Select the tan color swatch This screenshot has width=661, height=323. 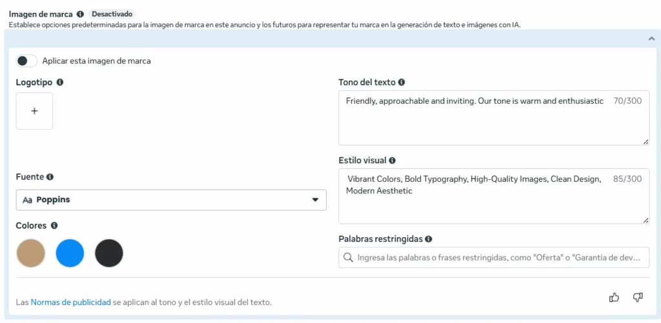pos(31,253)
